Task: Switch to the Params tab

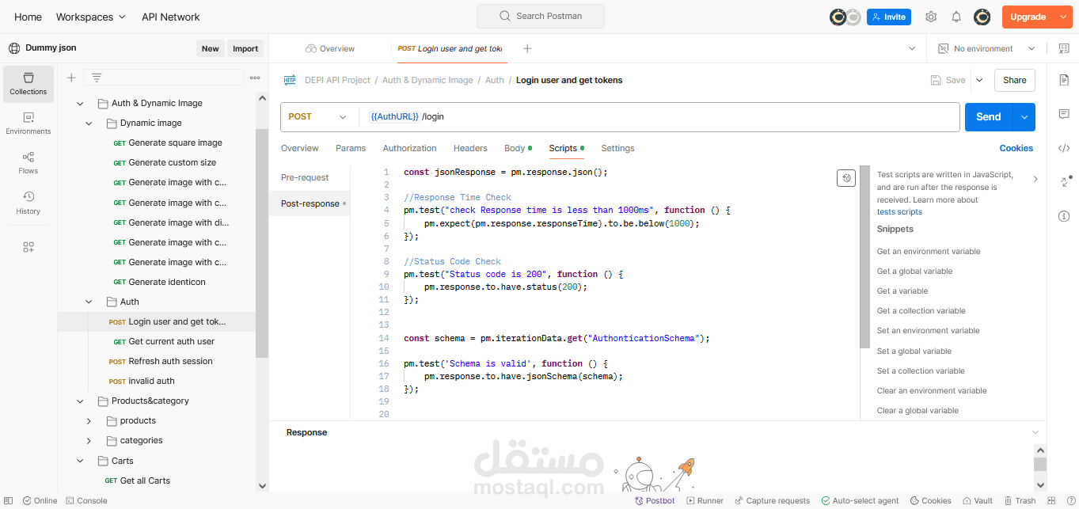Action: 351,148
